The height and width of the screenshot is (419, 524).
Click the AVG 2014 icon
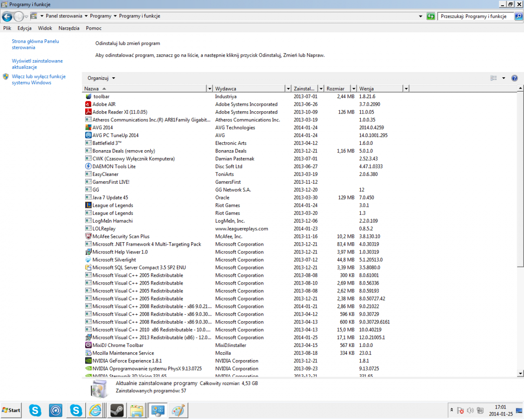[89, 127]
